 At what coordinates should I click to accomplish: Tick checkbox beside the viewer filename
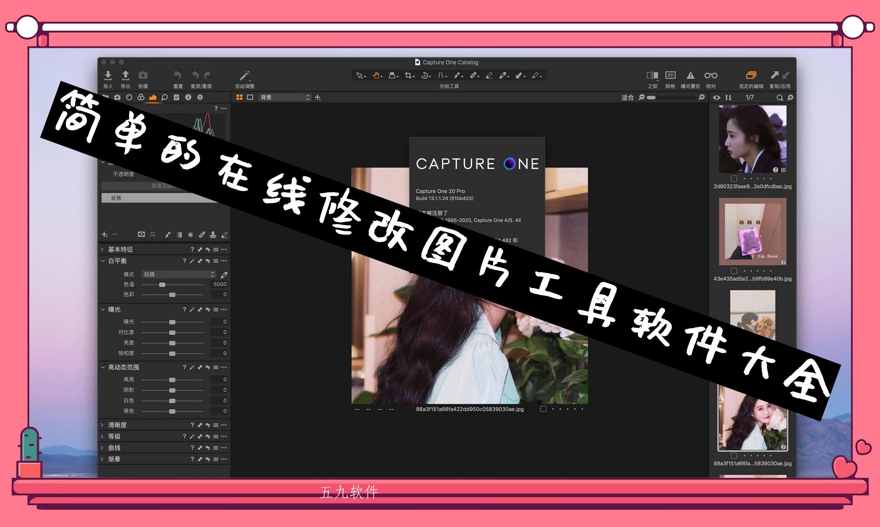coord(543,409)
